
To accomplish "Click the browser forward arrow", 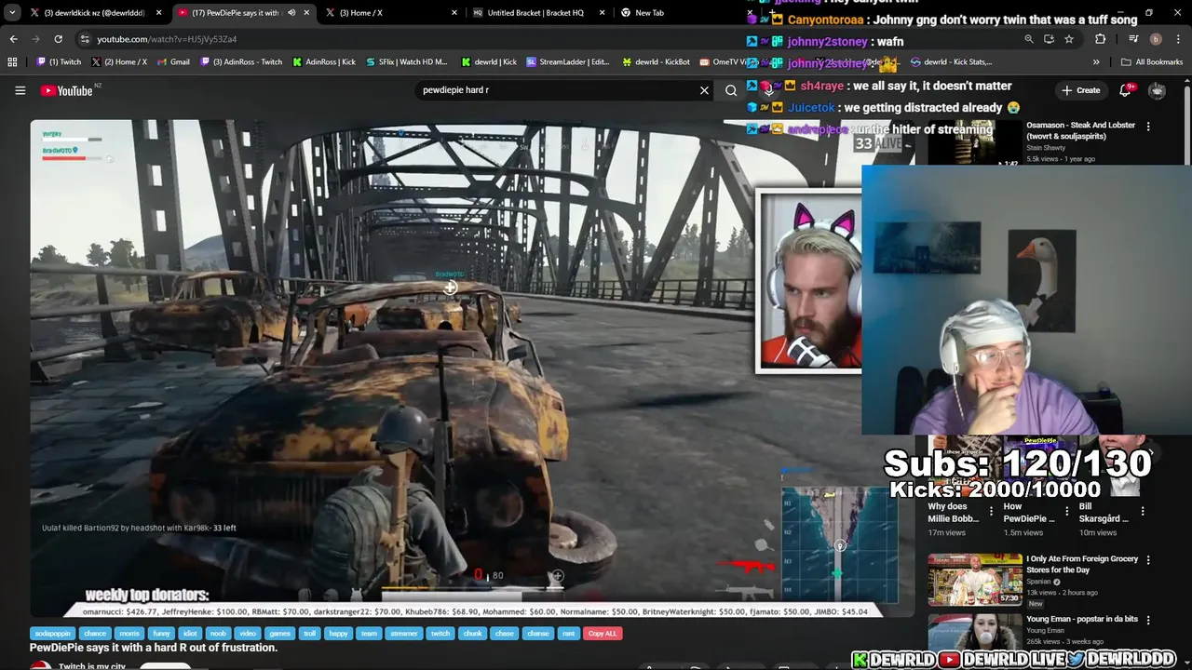I will (x=35, y=39).
